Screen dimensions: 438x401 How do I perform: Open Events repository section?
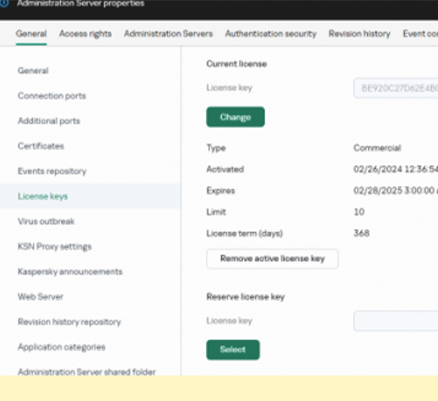pyautogui.click(x=52, y=171)
